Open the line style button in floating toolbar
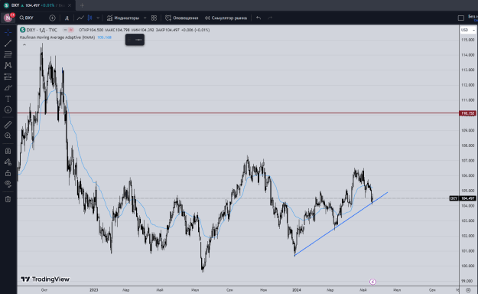Viewport: 478px width, 294px height. [x=138, y=40]
